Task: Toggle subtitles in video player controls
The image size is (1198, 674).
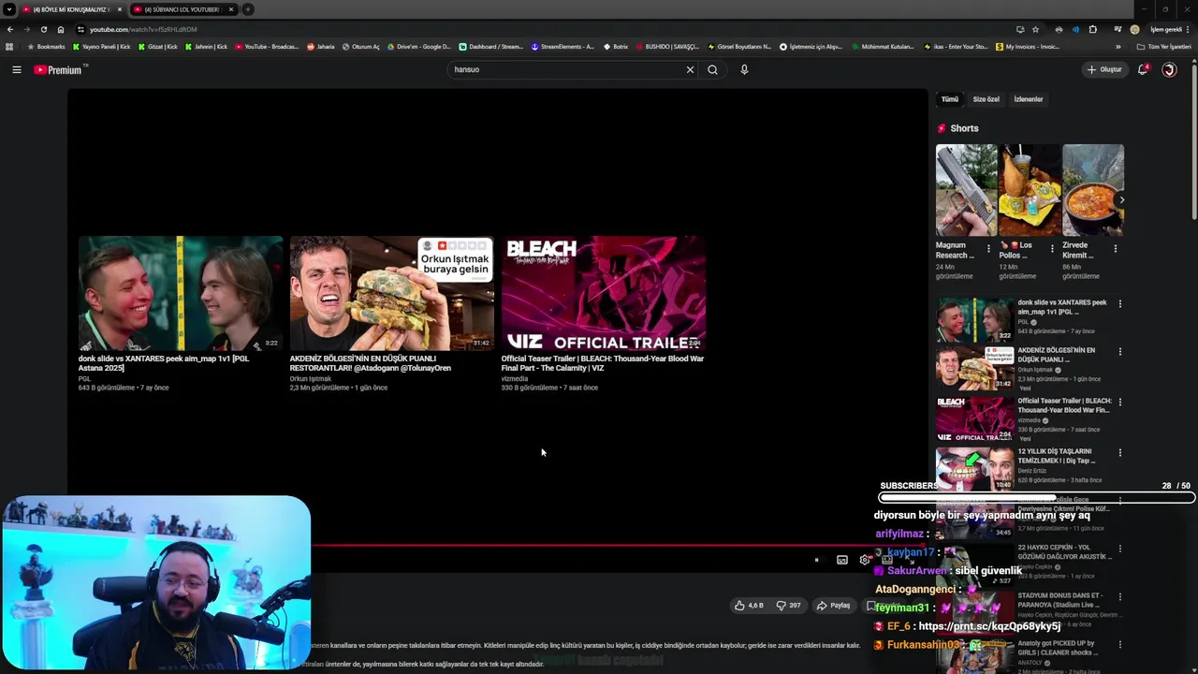Action: click(841, 560)
